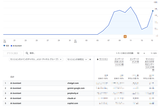This screenshot has width=160, height=107.
Task: Remove the セッションの参照元 dimension with X
Action: point(90,60)
